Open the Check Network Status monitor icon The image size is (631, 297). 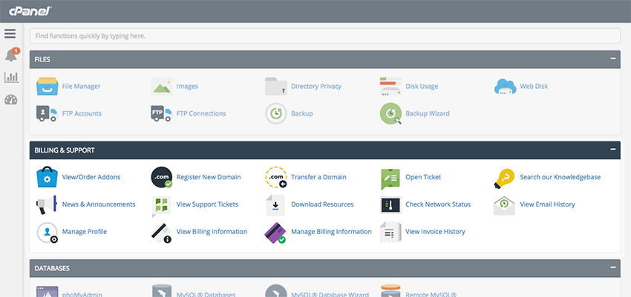[x=390, y=204]
